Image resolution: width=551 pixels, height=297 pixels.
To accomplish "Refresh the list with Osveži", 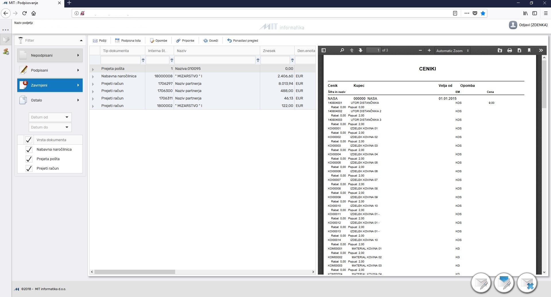I will click(x=211, y=41).
